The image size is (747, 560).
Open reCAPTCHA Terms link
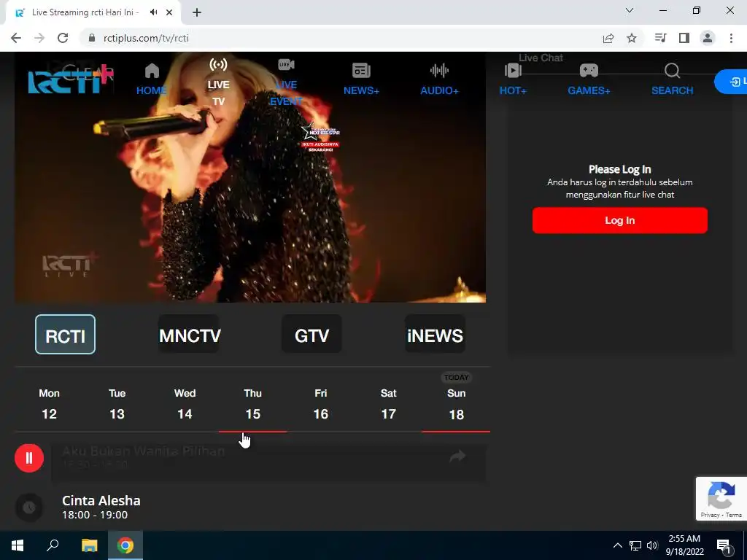pyautogui.click(x=734, y=515)
